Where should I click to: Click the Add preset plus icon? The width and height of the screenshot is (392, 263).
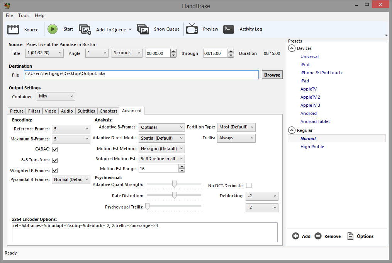(295, 236)
